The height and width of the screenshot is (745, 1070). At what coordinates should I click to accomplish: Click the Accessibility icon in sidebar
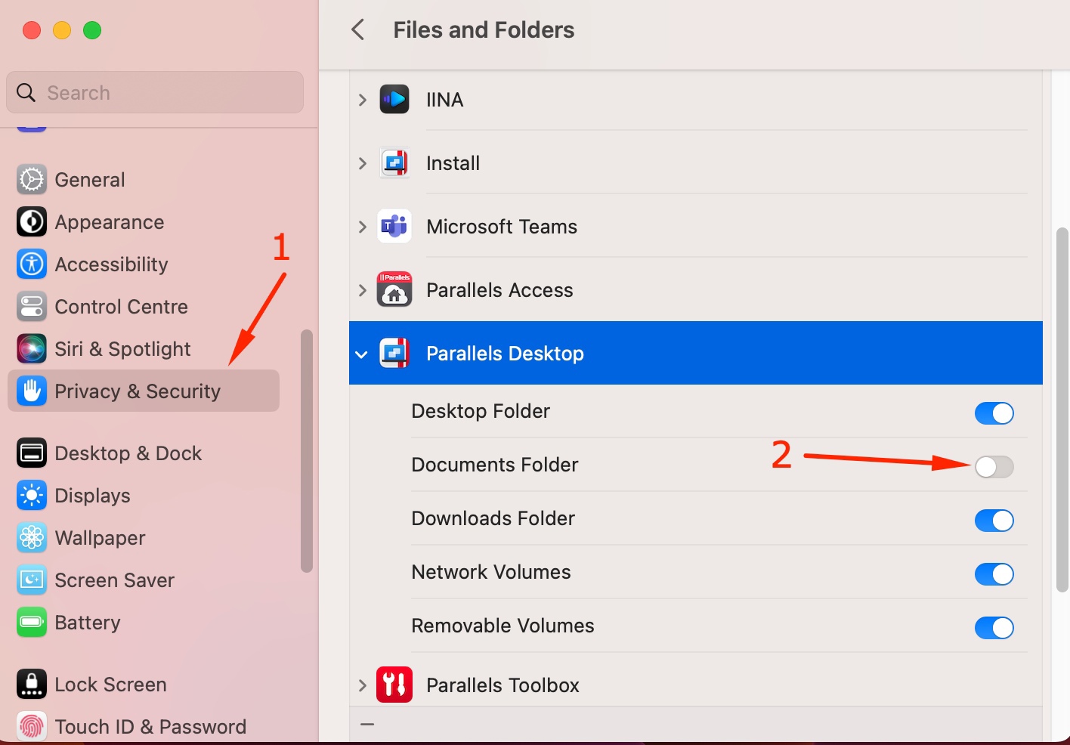click(32, 264)
